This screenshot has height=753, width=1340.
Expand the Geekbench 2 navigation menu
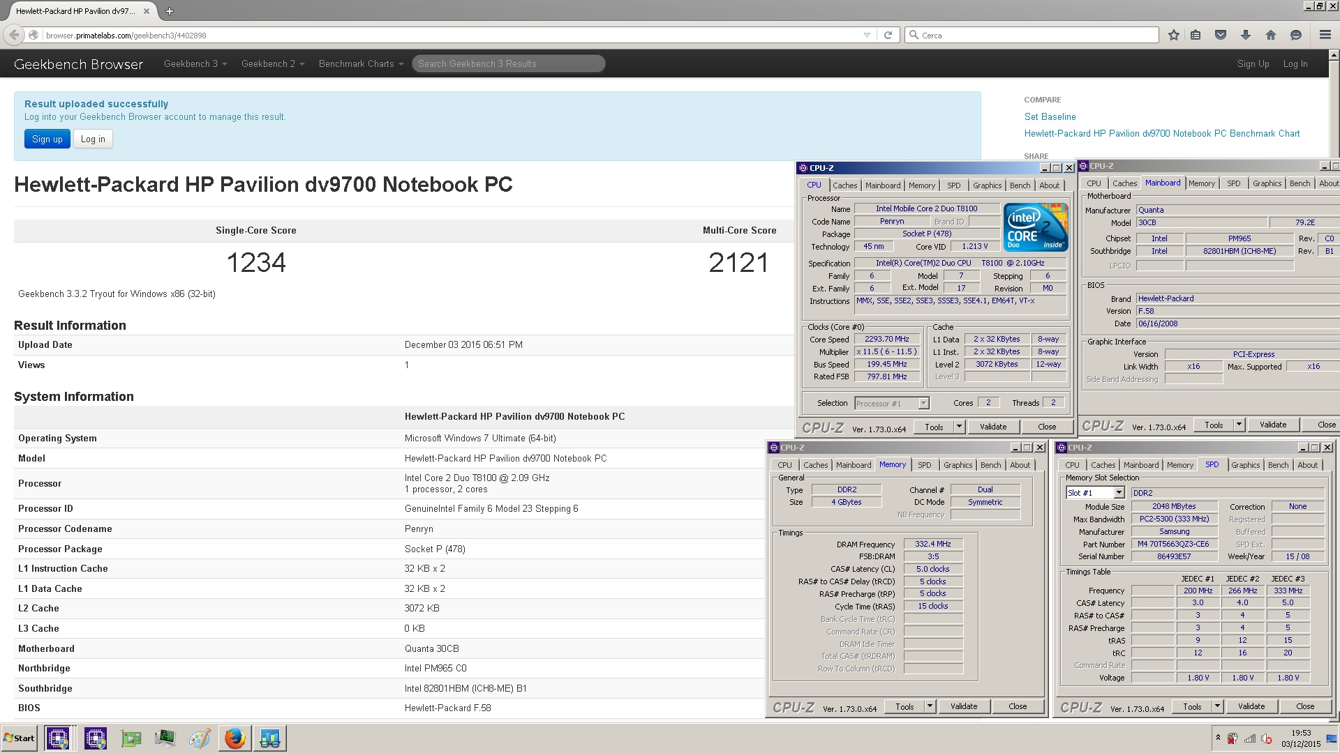[x=273, y=63]
